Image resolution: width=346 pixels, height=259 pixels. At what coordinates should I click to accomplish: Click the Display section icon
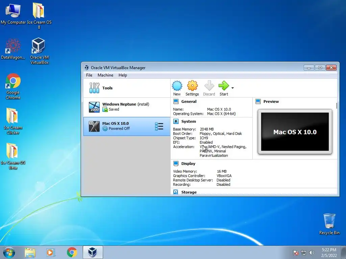pyautogui.click(x=176, y=164)
